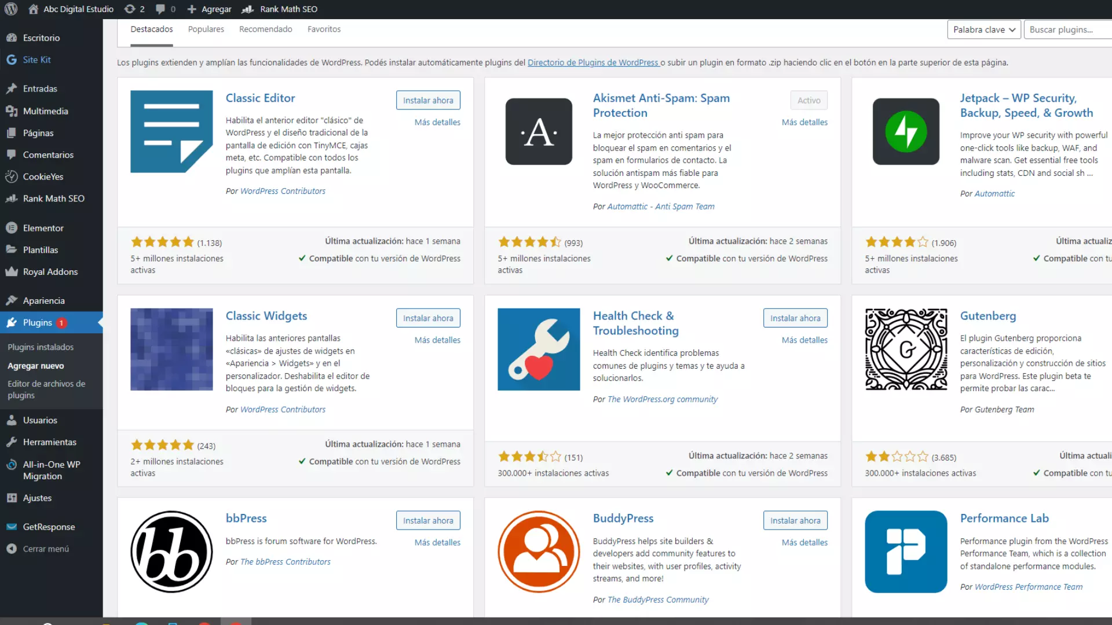Screen dimensions: 1112x625
Task: Switch to the Populares tab
Action: pyautogui.click(x=206, y=30)
